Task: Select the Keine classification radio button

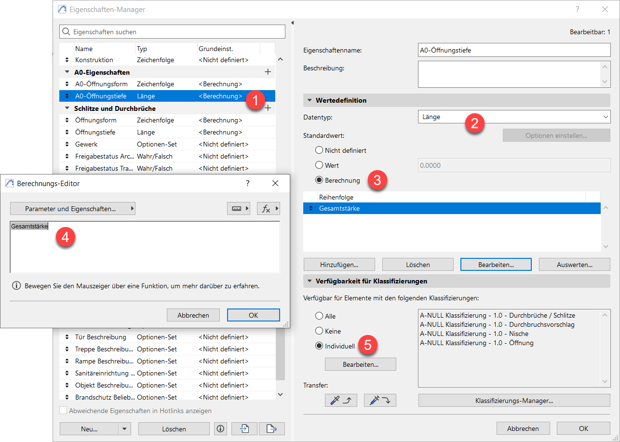Action: coord(319,331)
